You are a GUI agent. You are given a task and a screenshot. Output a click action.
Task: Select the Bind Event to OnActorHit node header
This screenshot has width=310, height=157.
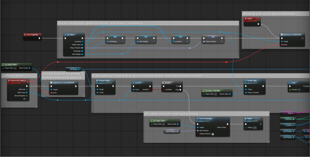(x=292, y=35)
